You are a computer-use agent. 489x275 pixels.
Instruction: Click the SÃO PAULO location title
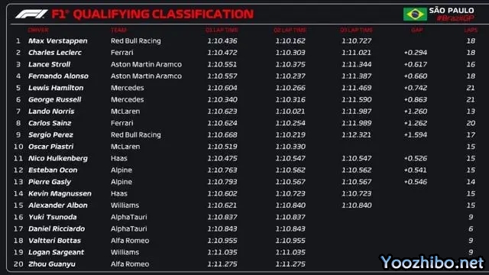click(x=452, y=10)
